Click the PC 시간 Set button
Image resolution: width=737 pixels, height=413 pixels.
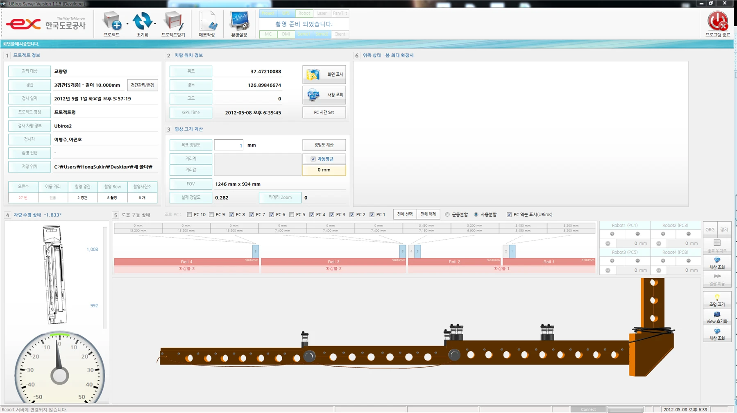324,113
